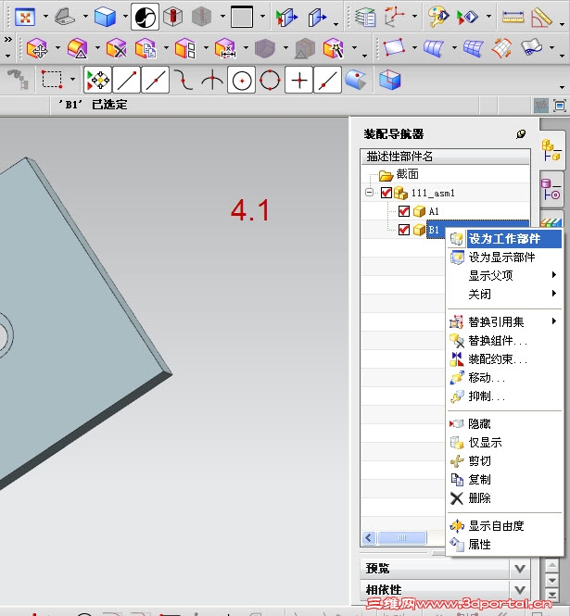The image size is (570, 616).
Task: Click the WCS coordinate axes icon
Action: click(394, 17)
